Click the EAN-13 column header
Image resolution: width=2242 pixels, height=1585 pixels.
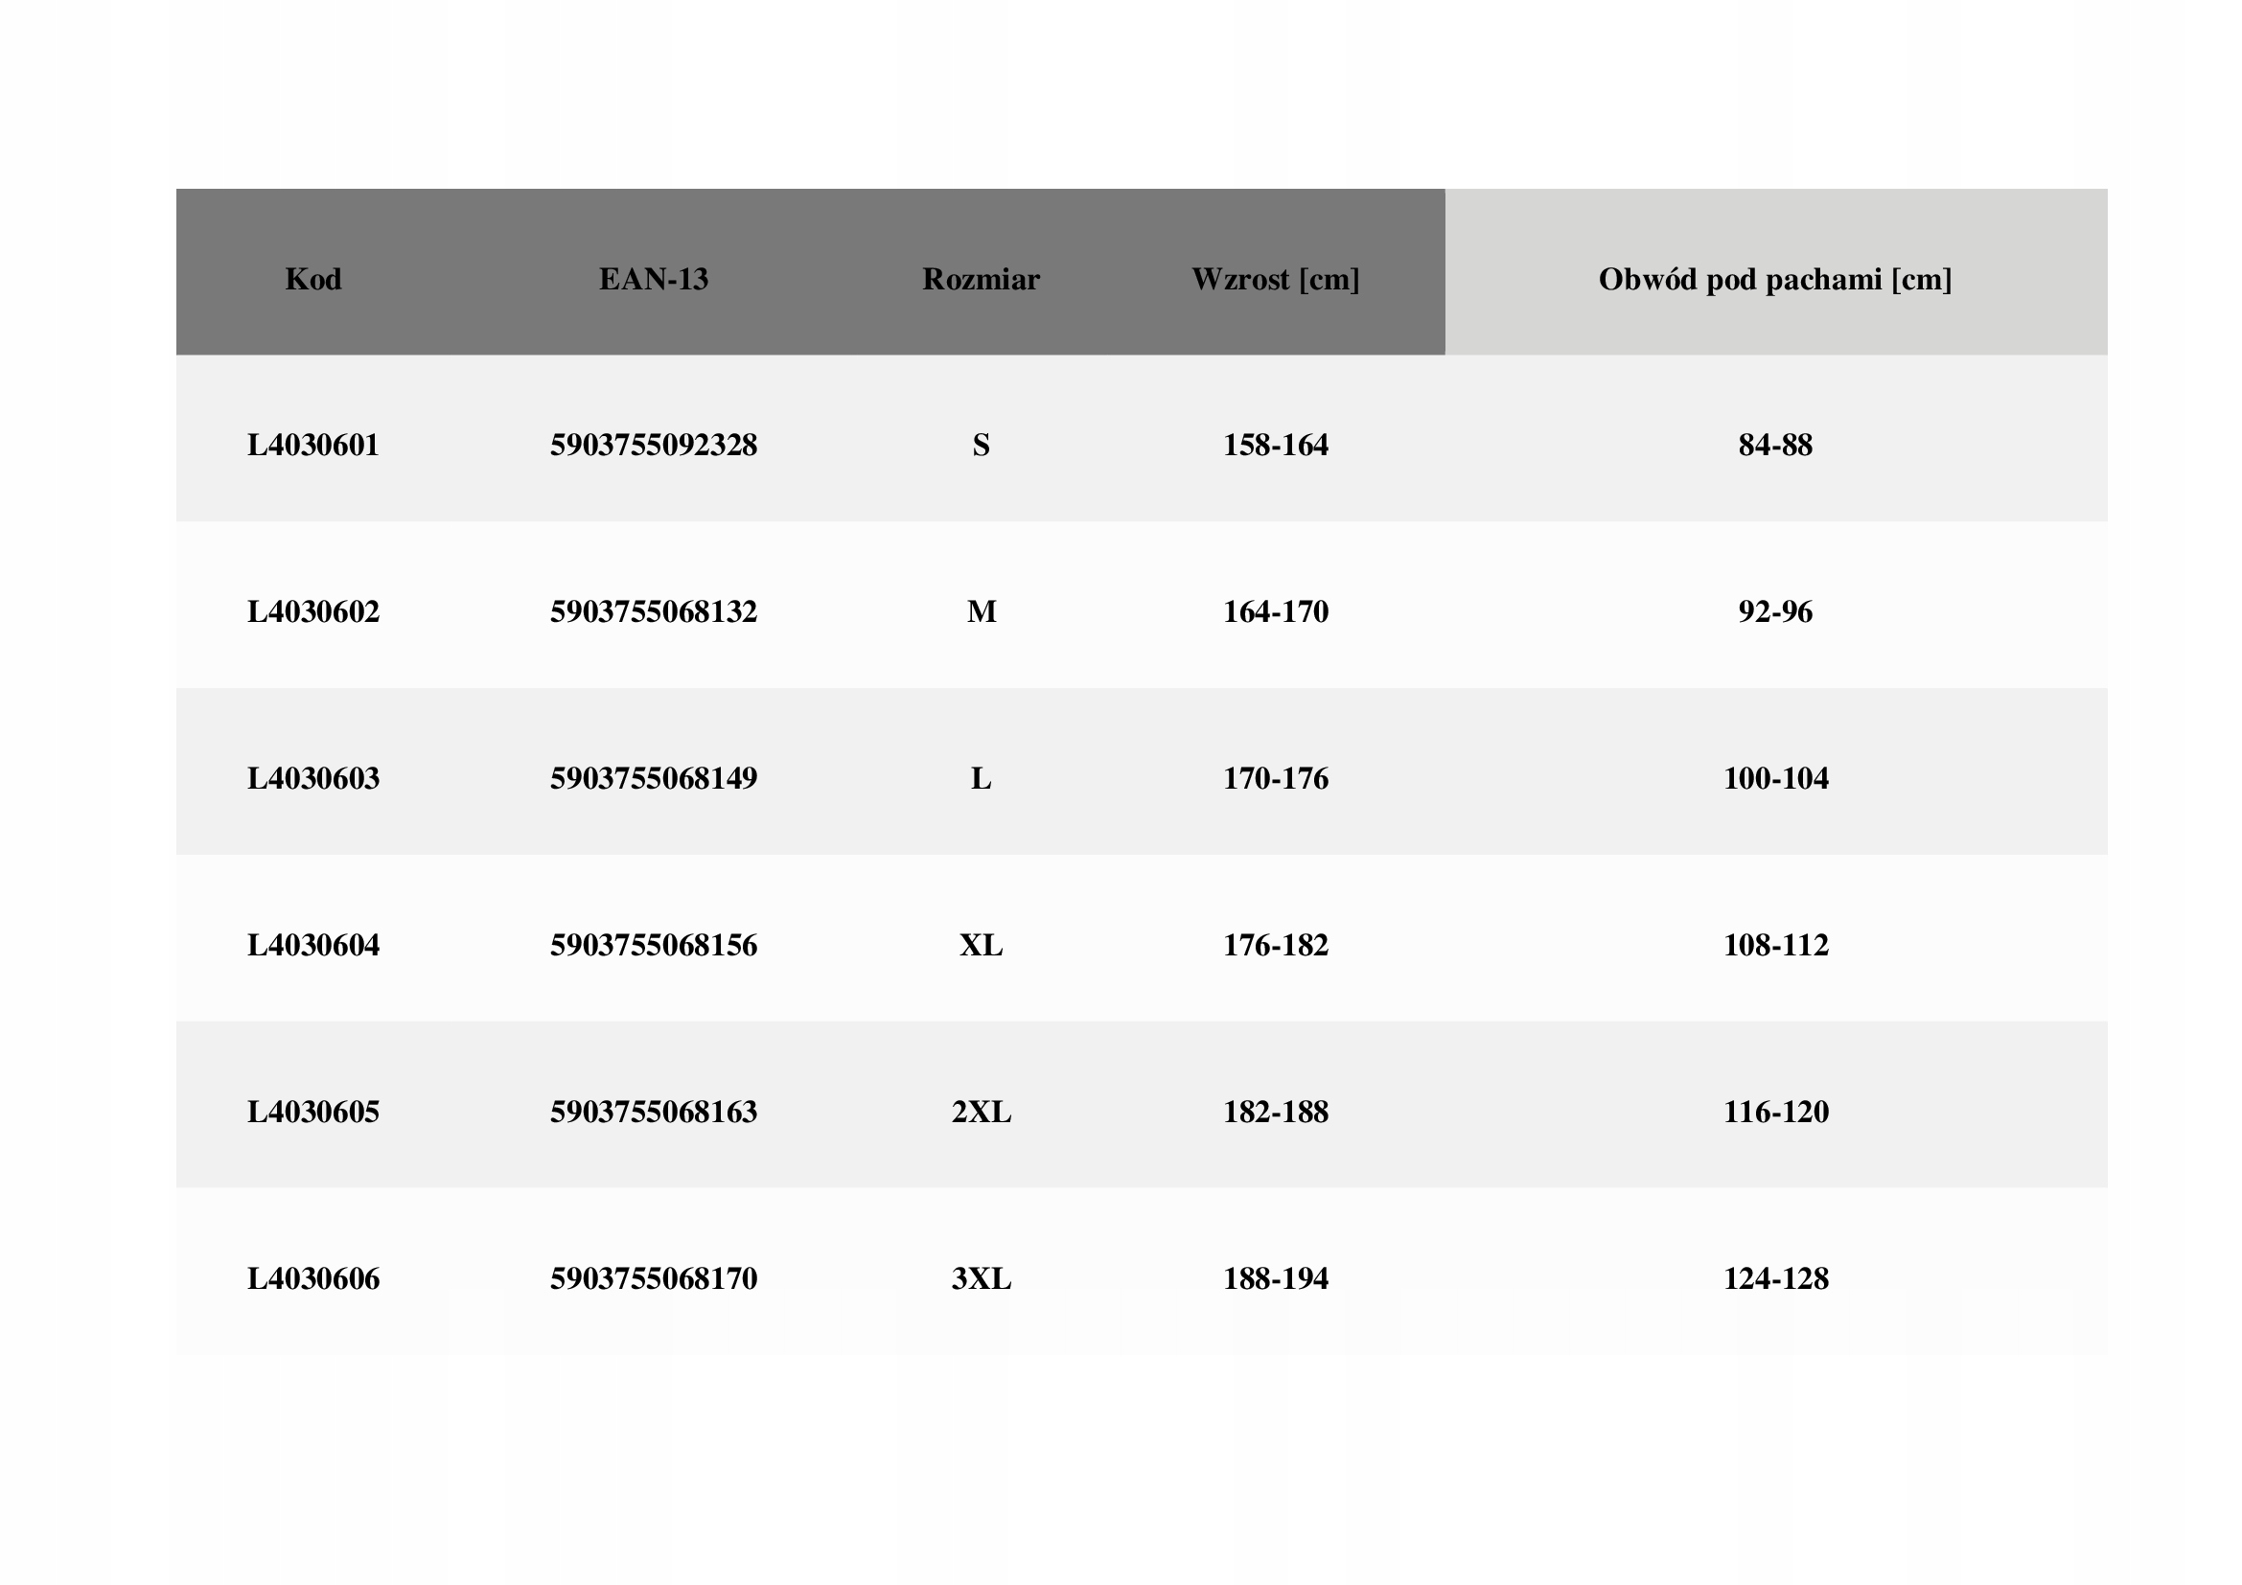coord(654,280)
